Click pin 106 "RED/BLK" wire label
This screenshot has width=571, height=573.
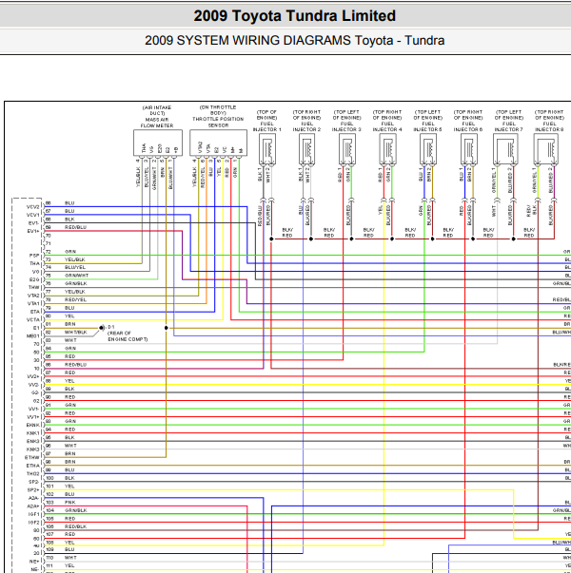click(x=75, y=526)
